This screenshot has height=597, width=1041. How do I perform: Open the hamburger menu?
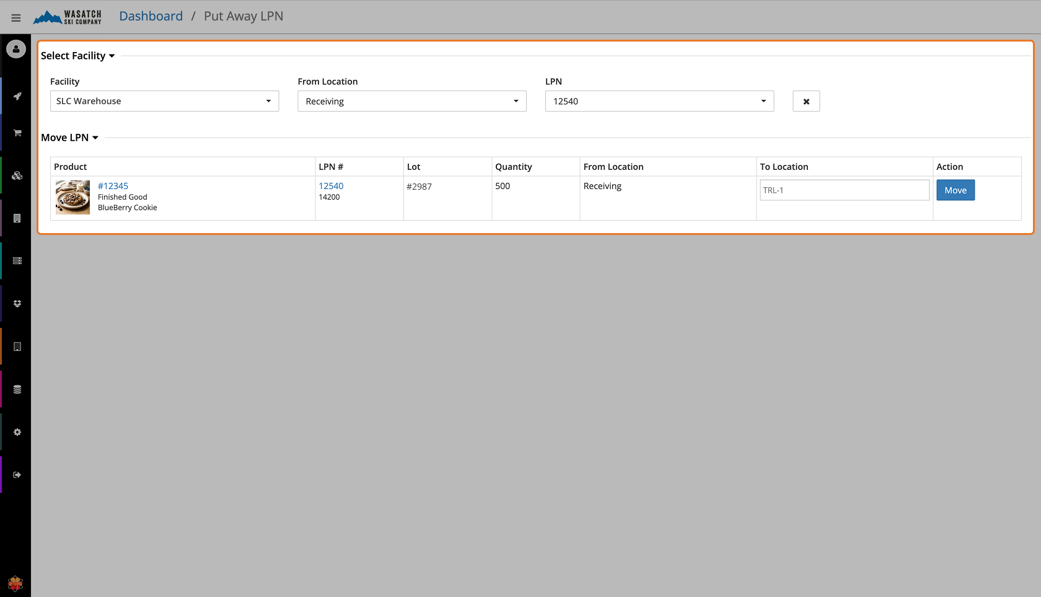tap(16, 18)
